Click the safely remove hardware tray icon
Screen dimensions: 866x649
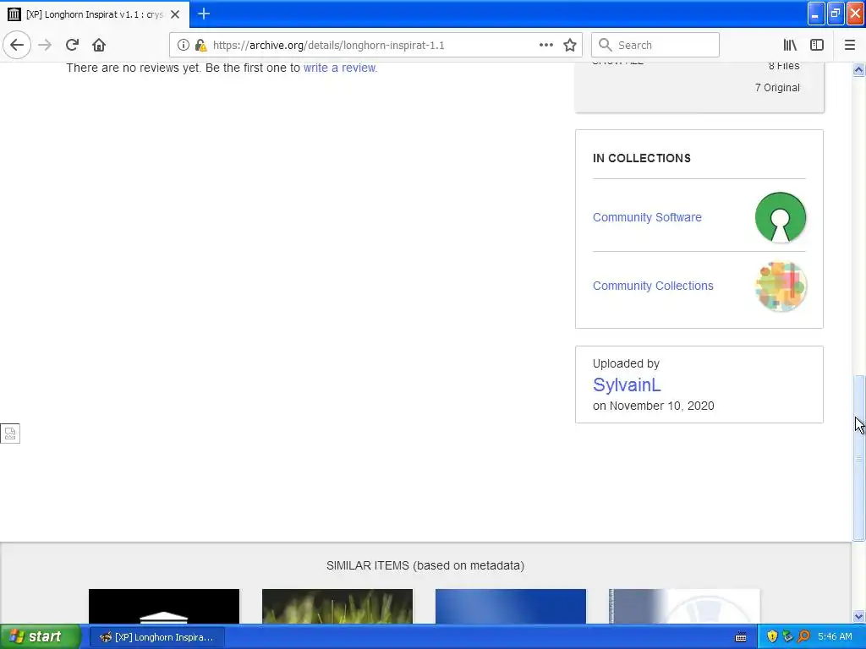(x=787, y=637)
